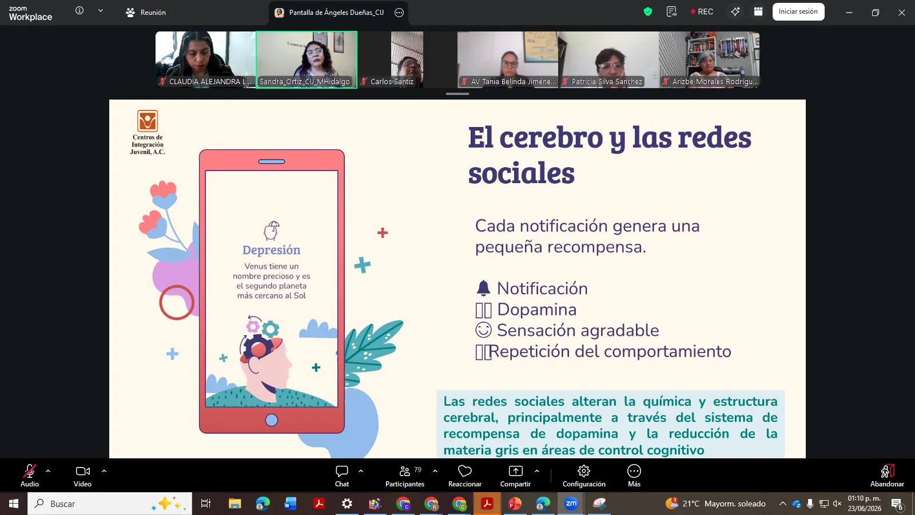The width and height of the screenshot is (915, 515).
Task: Select CLAUDIA ALEJANDRA video thumbnail
Action: pos(206,60)
